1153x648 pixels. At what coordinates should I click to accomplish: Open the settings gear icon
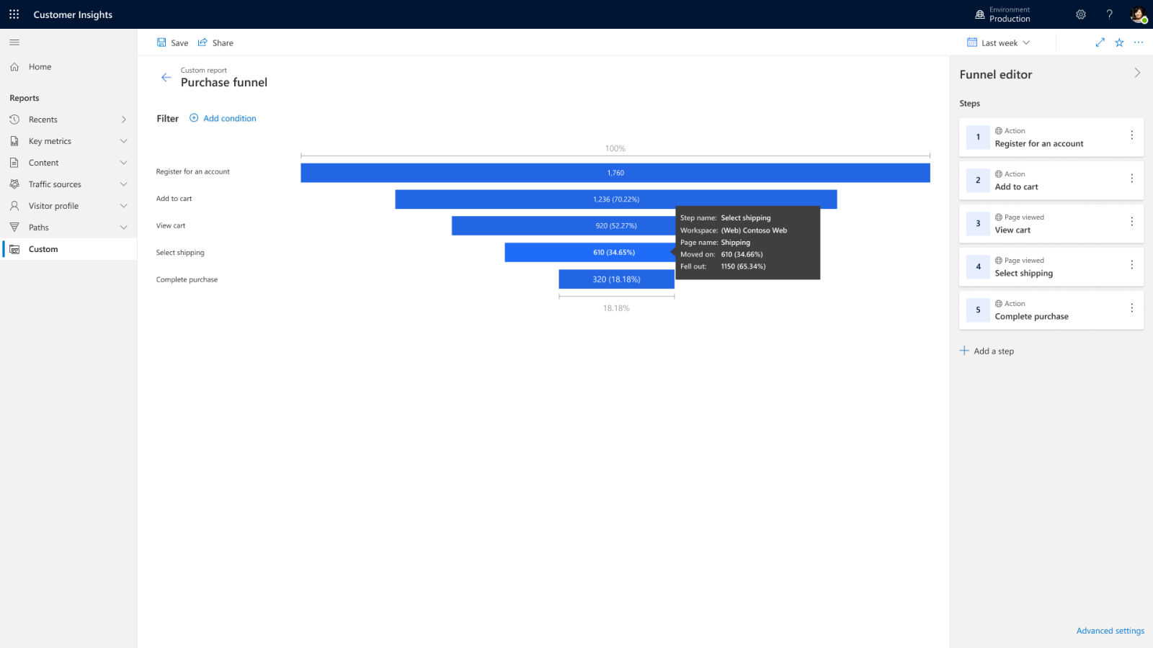pyautogui.click(x=1081, y=14)
